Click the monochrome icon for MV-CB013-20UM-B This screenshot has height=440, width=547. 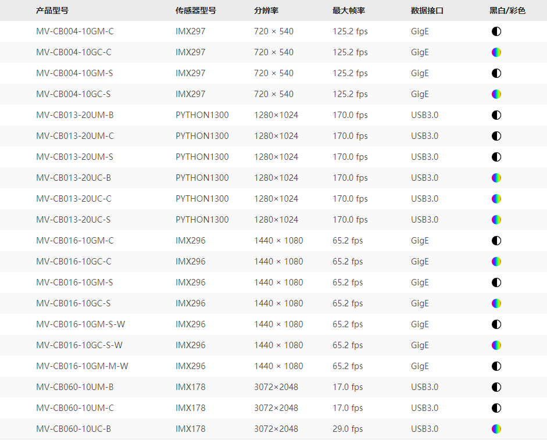pyautogui.click(x=496, y=115)
